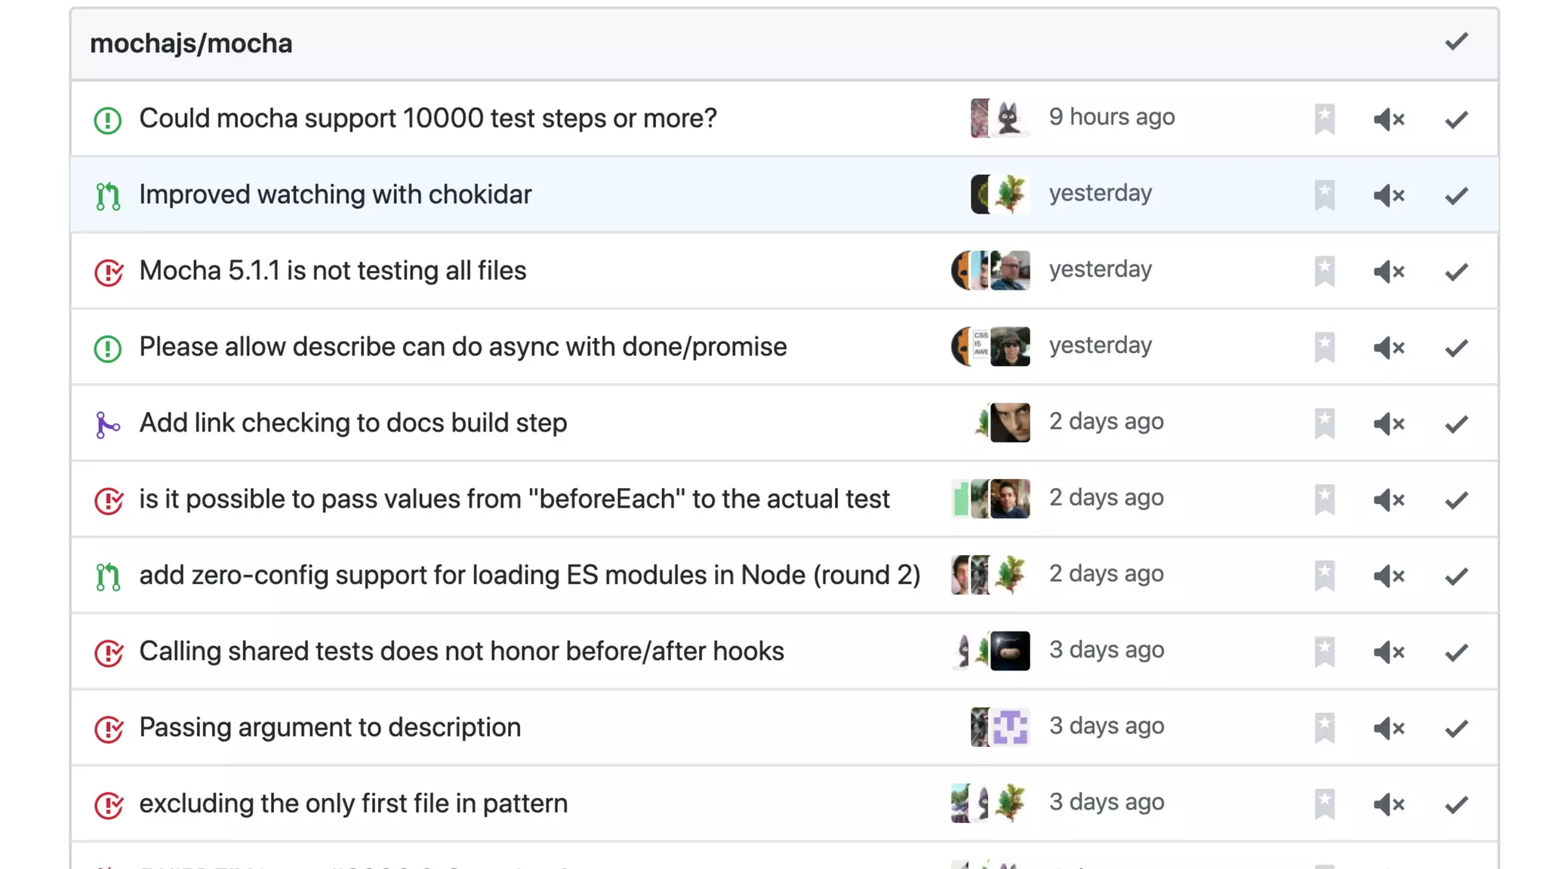
Task: Click the "2 days ago" timestamp on link checking row
Action: (1106, 422)
